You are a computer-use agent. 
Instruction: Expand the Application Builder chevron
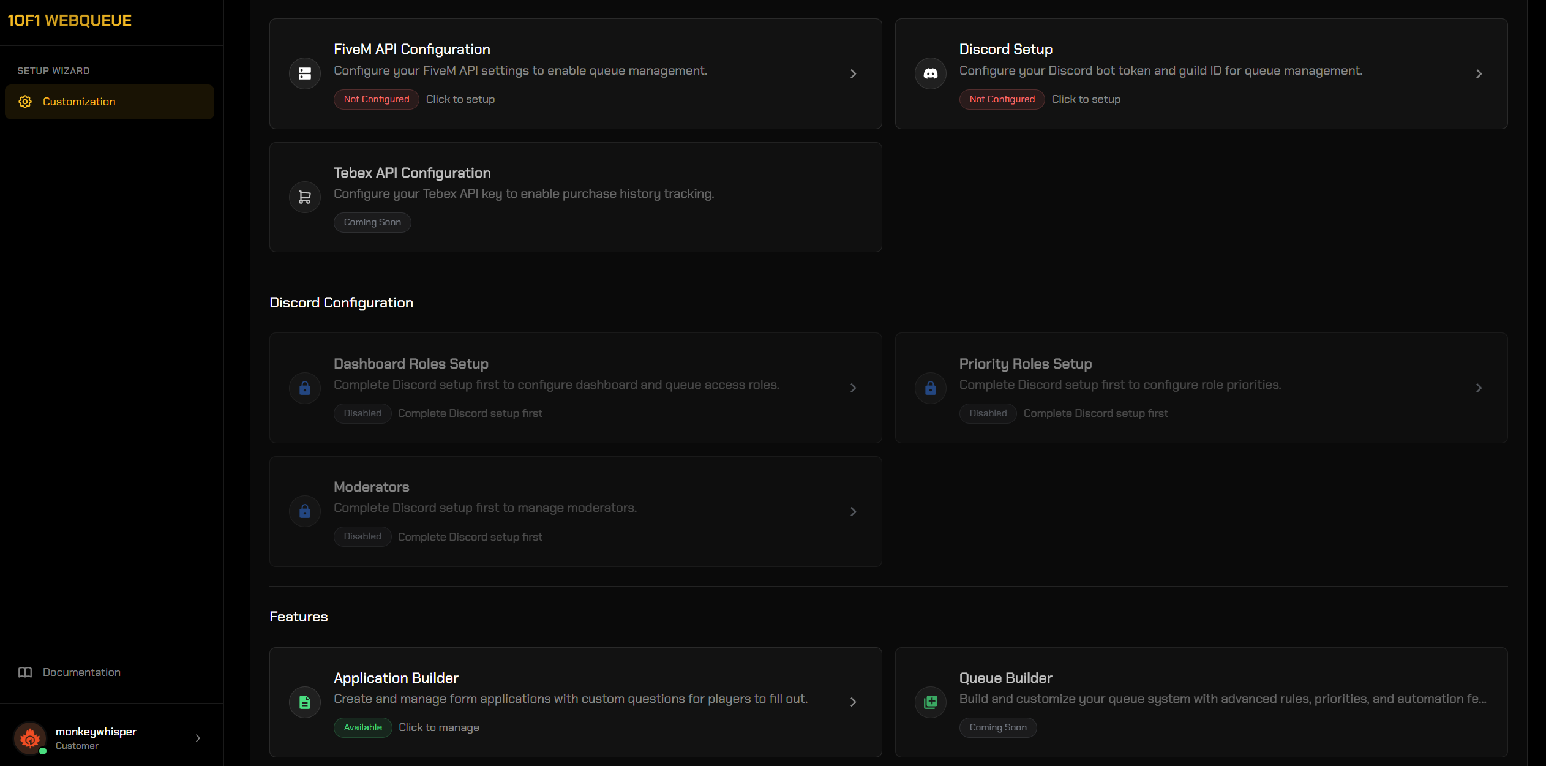(853, 702)
